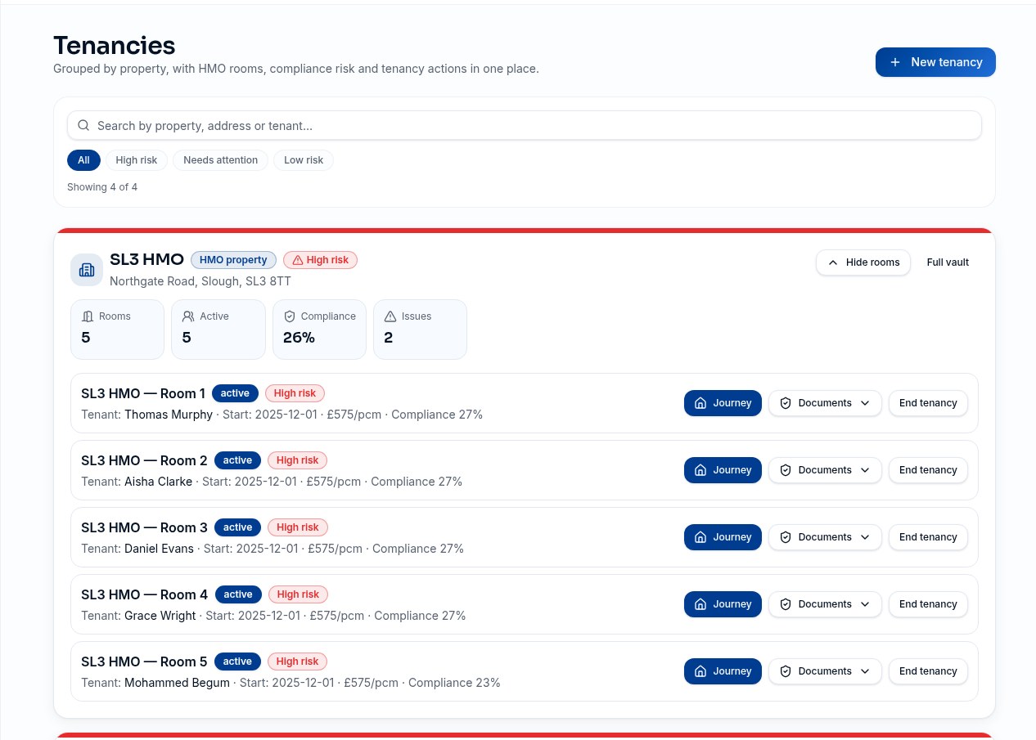Click the Tenancies page heading
This screenshot has height=740, width=1036.
(115, 45)
